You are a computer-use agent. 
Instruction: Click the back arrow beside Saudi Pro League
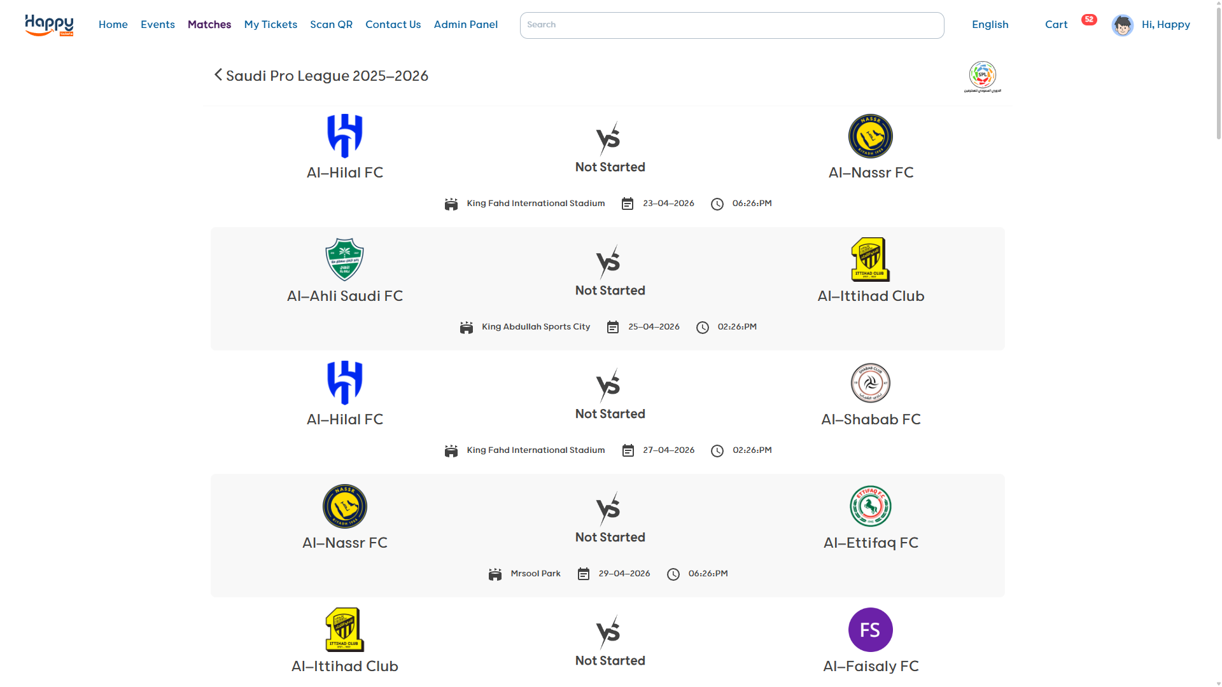(218, 75)
